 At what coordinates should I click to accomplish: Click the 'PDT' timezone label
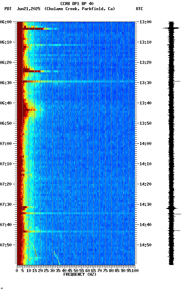(8, 9)
